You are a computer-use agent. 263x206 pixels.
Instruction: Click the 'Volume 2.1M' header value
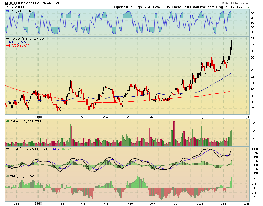pyautogui.click(x=204, y=7)
